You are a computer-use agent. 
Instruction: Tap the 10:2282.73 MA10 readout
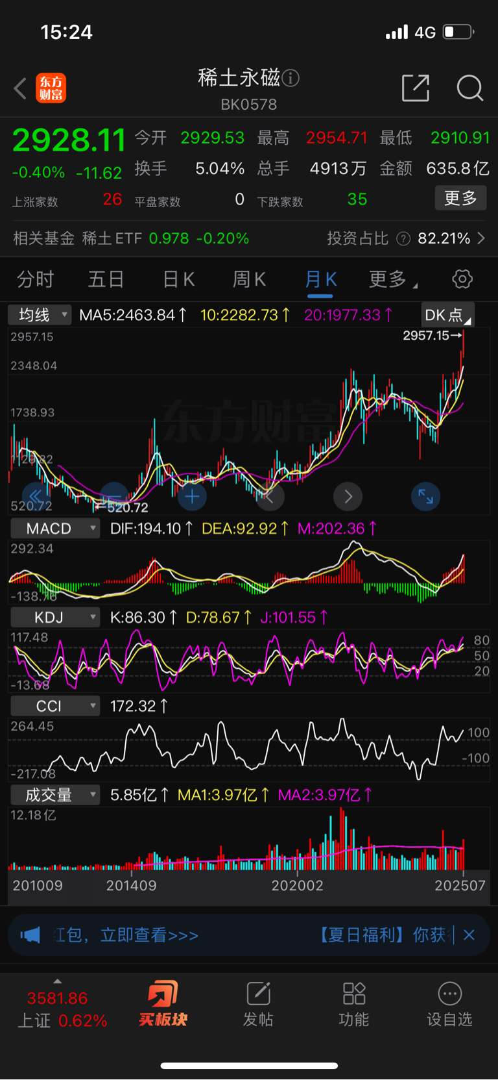pyautogui.click(x=245, y=315)
